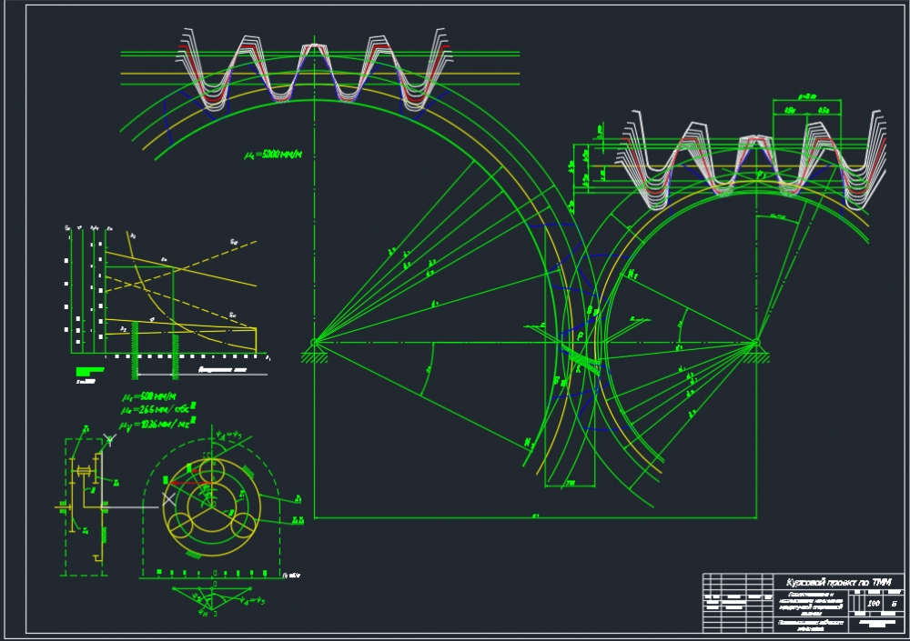Select the left gear center pivot point
Screen dimensions: 910x641
(314, 343)
